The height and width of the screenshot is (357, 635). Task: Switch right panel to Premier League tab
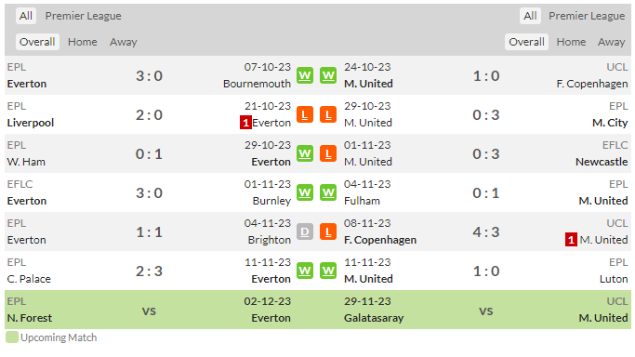pyautogui.click(x=587, y=16)
